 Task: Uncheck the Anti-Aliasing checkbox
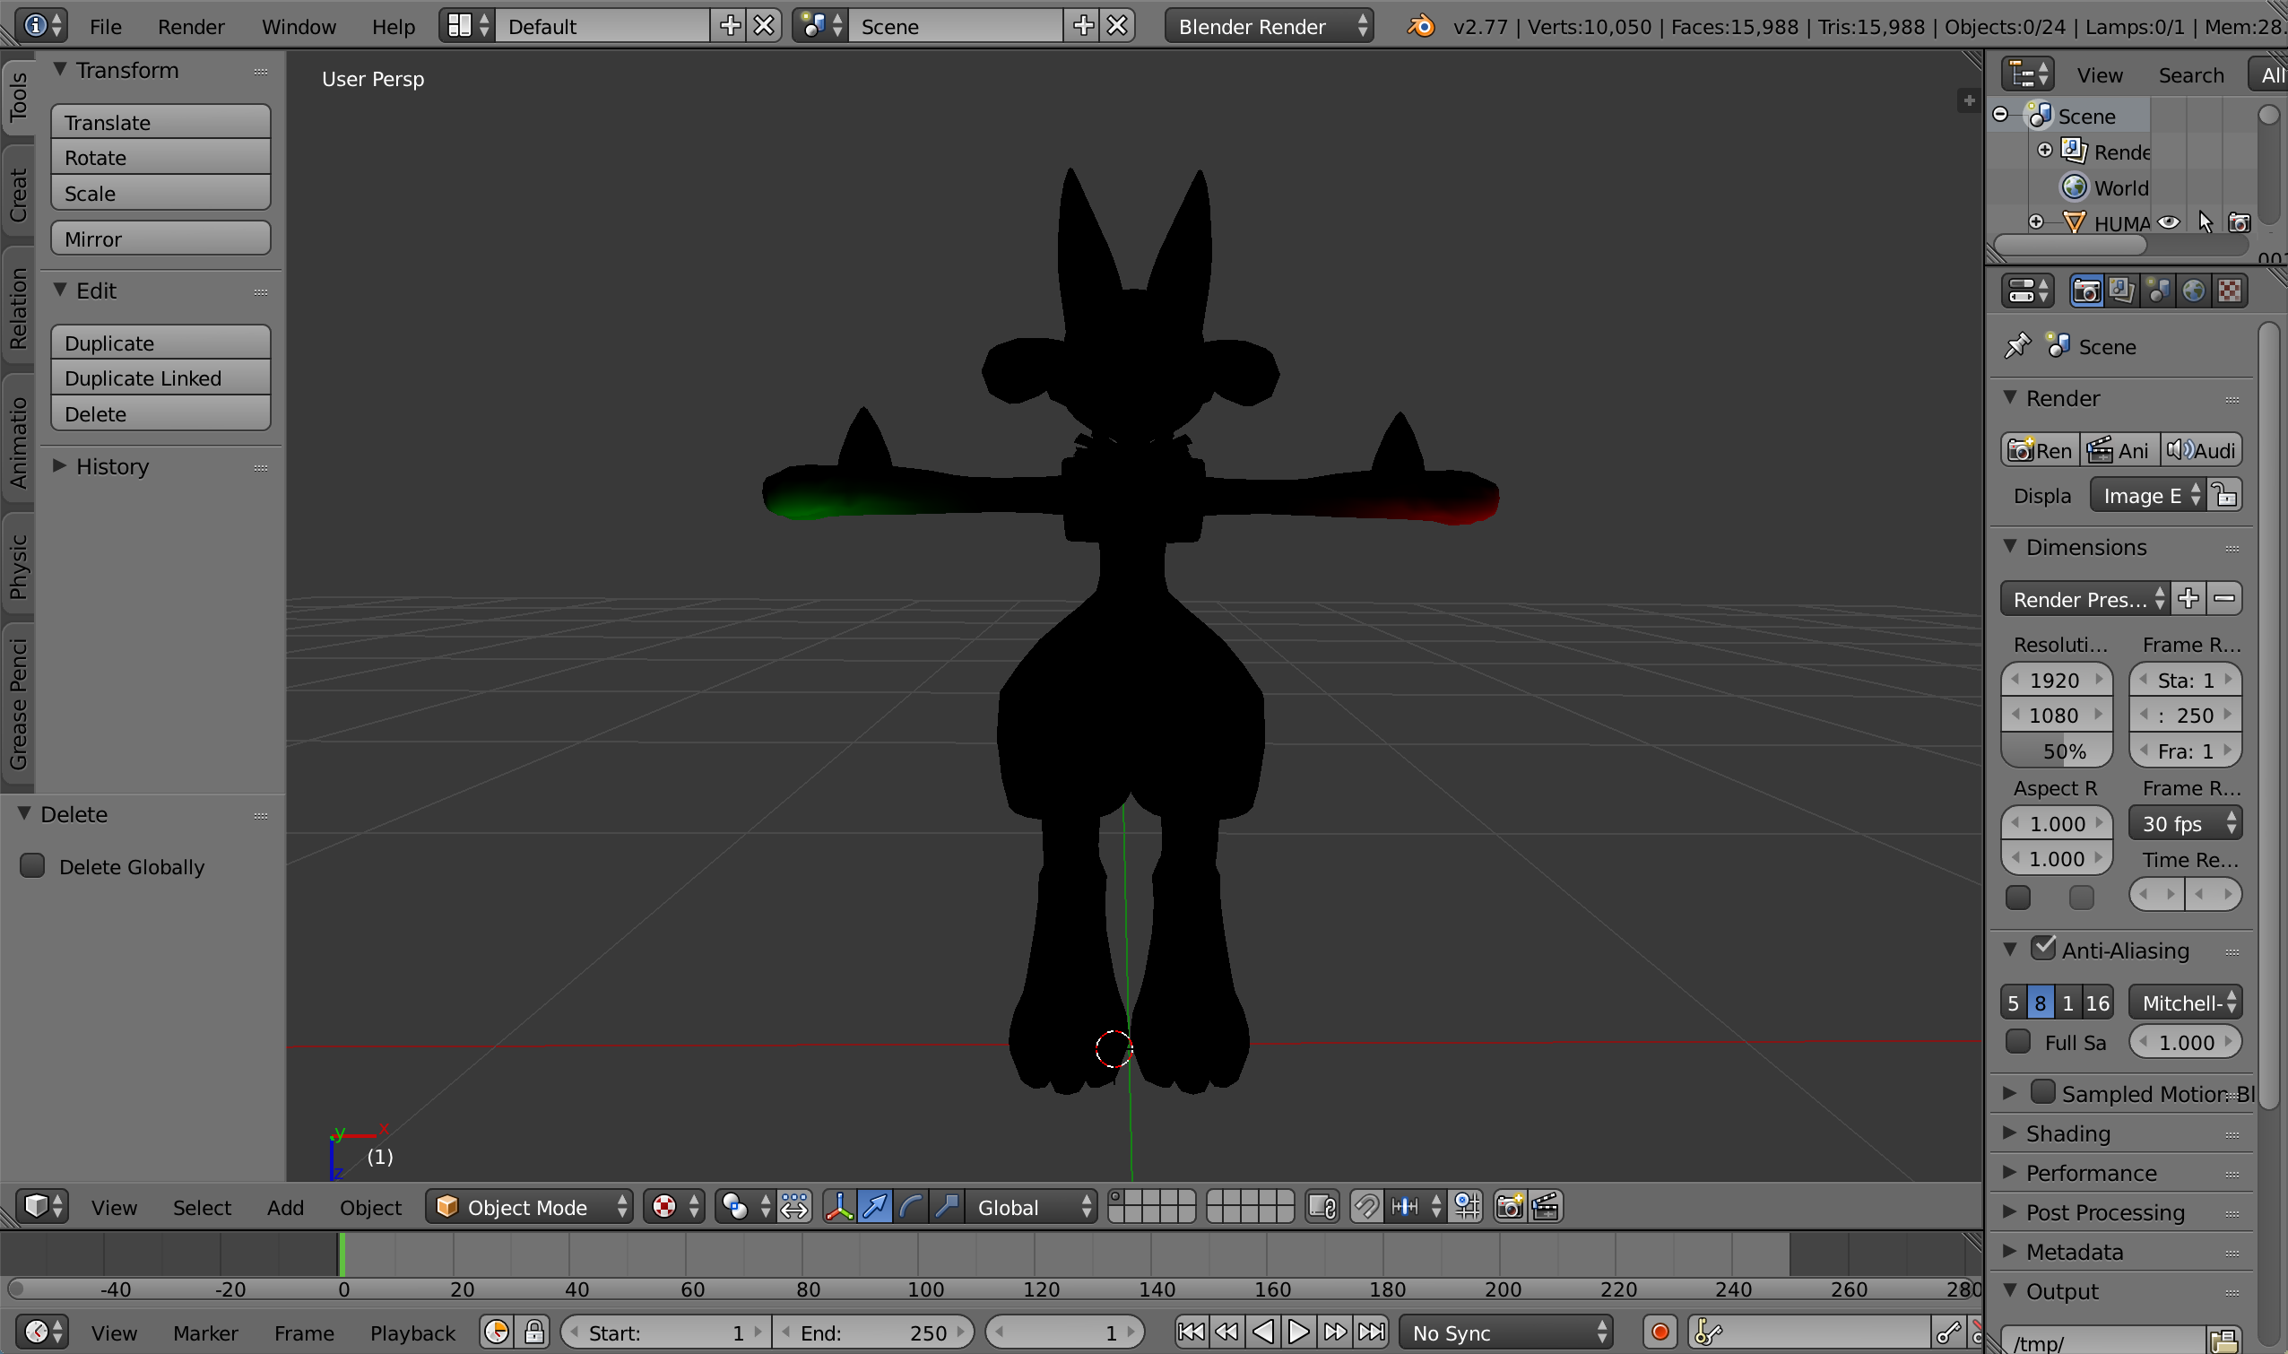point(2043,948)
